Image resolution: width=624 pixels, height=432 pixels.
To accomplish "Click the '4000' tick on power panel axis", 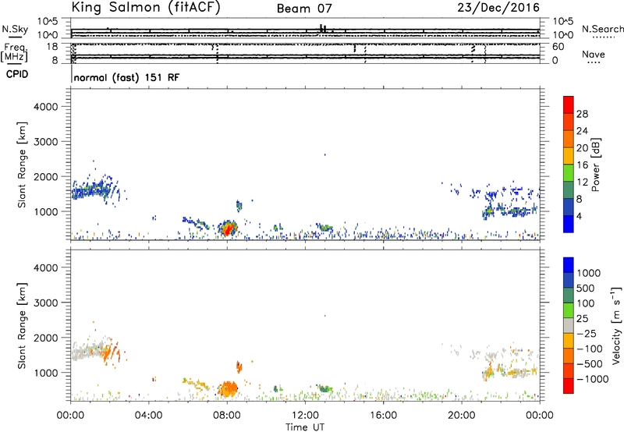I will coord(45,107).
